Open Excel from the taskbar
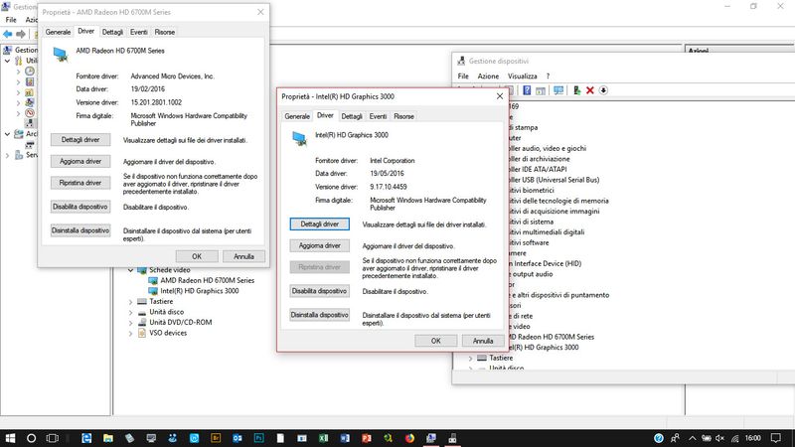The width and height of the screenshot is (795, 447). (x=324, y=438)
